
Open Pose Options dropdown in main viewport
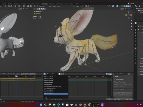129,9
